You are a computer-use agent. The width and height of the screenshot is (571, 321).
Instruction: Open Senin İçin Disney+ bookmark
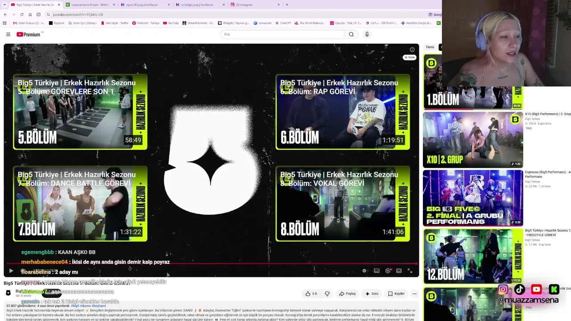tap(82, 23)
